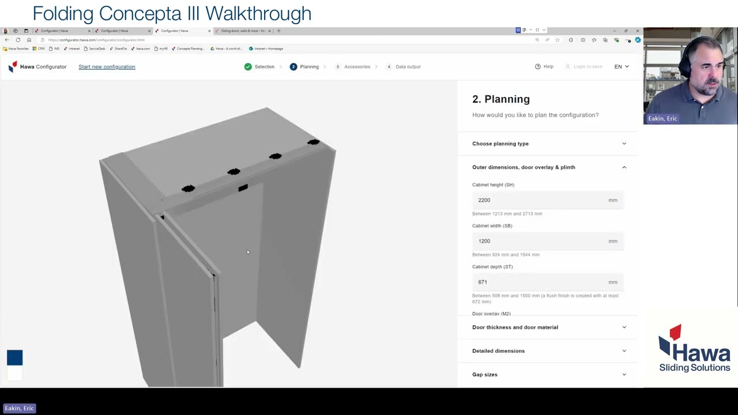Activate the Read aloud icon in address bar
The image size is (738, 415).
[547, 40]
